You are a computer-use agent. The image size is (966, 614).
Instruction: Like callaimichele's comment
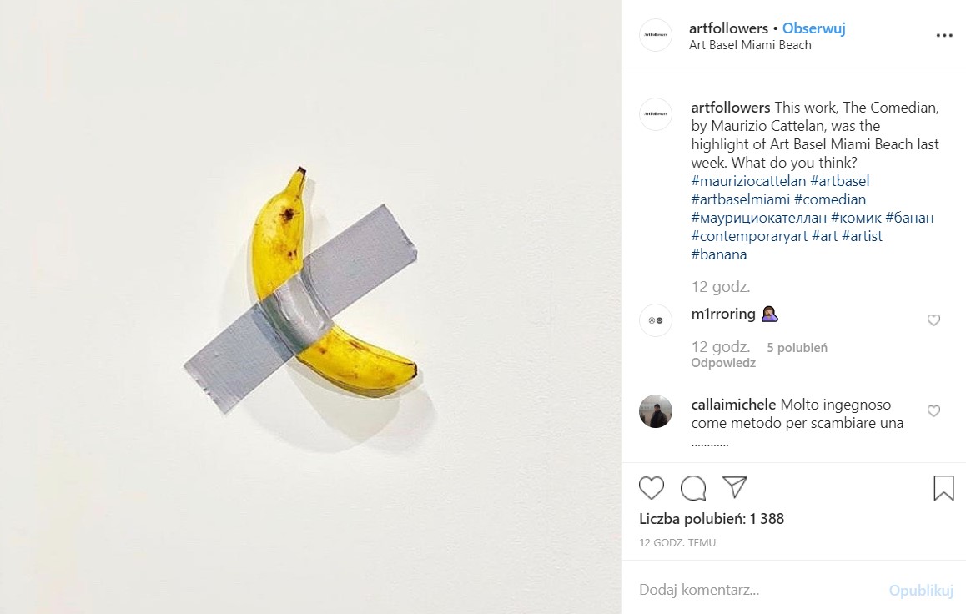tap(933, 411)
